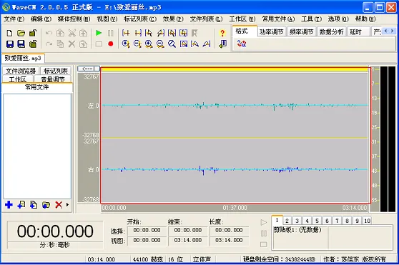This screenshot has width=399, height=265.
Task: Open the 帮助(H) menu
Action: click(365, 19)
